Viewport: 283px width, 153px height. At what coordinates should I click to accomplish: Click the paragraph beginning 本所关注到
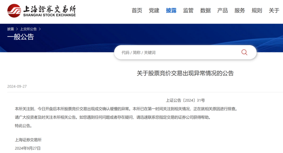(x=126, y=109)
